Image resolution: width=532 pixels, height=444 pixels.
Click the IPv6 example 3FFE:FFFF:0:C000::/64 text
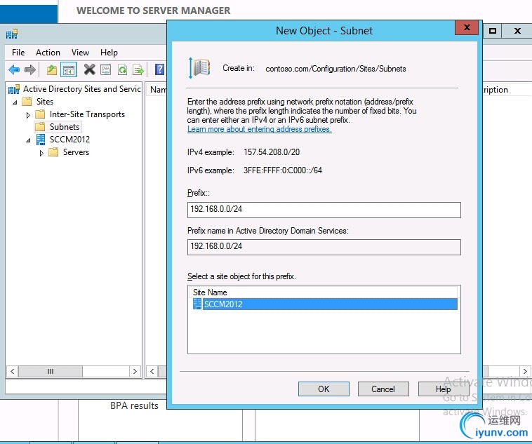point(283,170)
